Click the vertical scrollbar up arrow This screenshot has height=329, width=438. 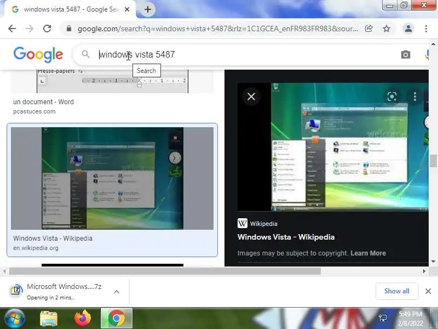pyautogui.click(x=433, y=44)
